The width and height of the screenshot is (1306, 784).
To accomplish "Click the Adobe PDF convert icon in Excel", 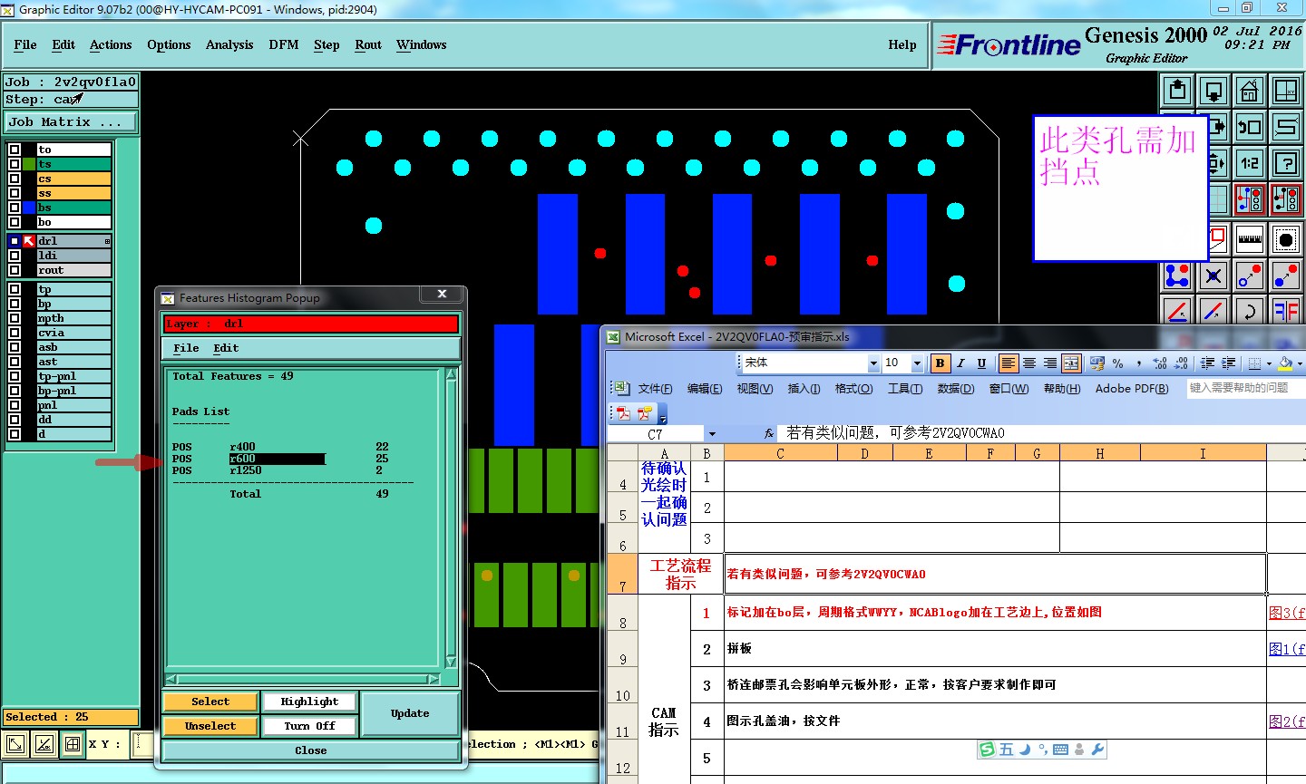I will tap(624, 413).
